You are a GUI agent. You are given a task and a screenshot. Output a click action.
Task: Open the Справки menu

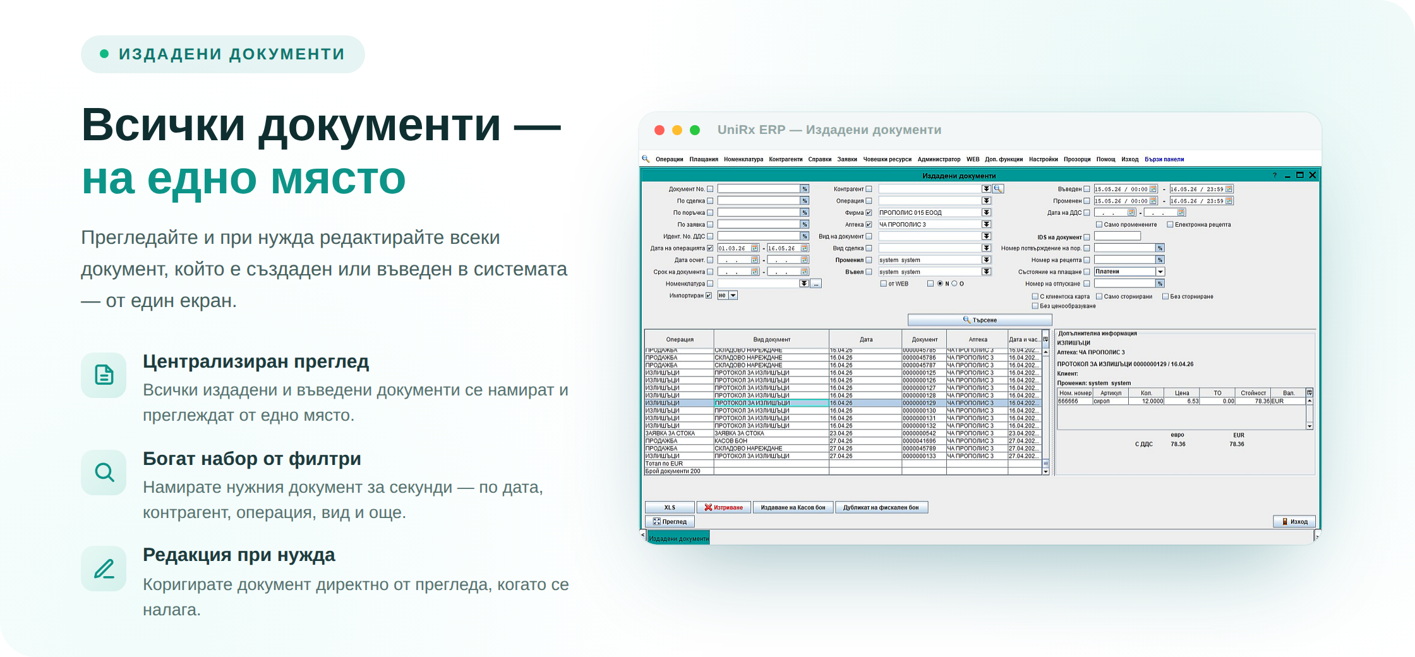click(x=819, y=159)
